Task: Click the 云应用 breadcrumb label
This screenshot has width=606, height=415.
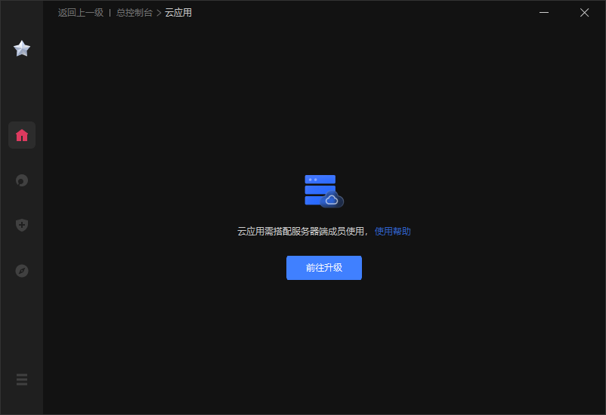Action: pyautogui.click(x=178, y=13)
